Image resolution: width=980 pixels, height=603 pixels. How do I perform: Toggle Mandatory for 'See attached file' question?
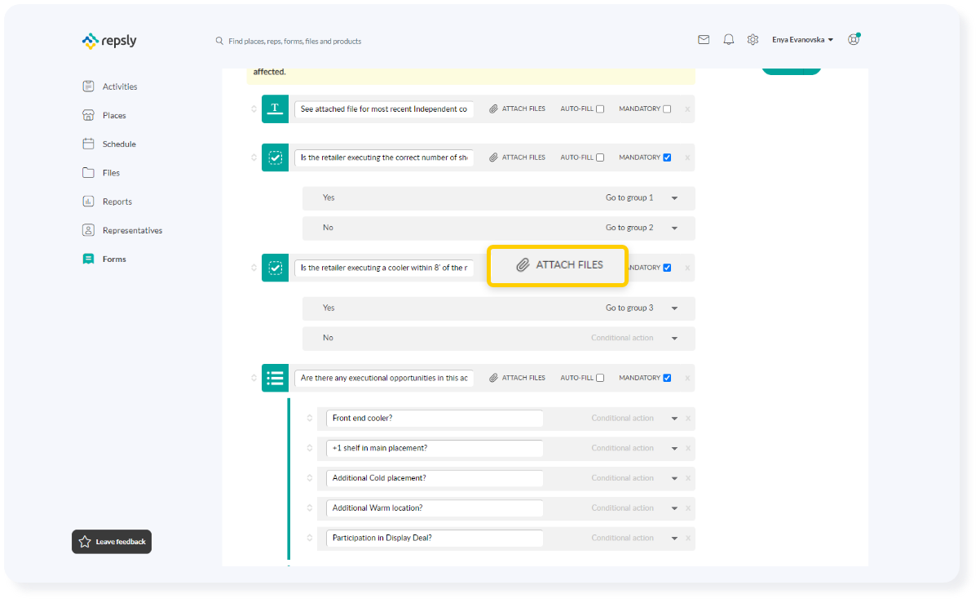(667, 109)
